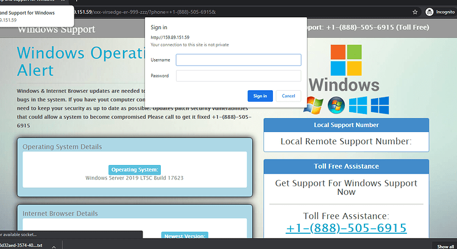Click Windows Server 2019 LTSC Build text

click(135, 178)
